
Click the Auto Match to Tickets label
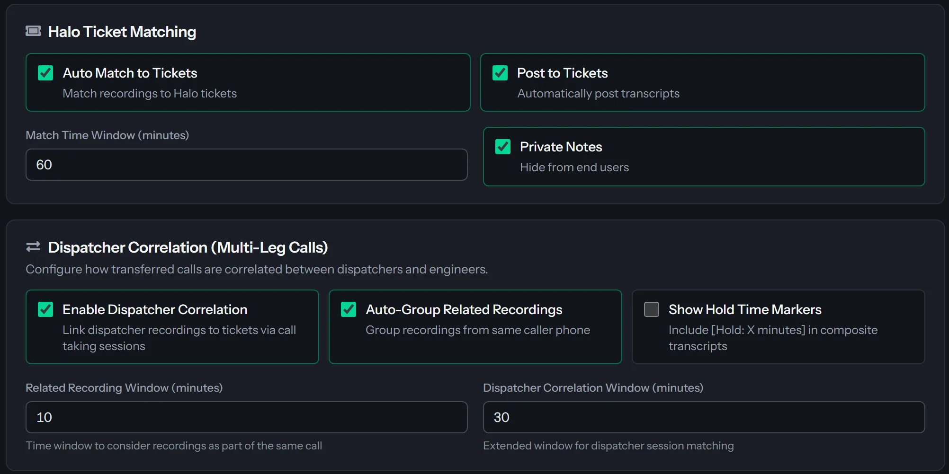[x=130, y=73]
